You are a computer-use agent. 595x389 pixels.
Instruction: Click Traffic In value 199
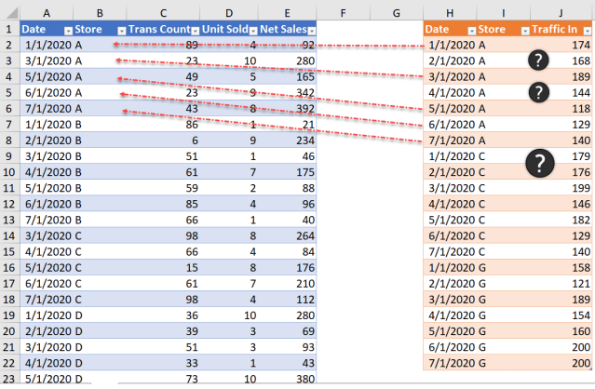pos(561,188)
